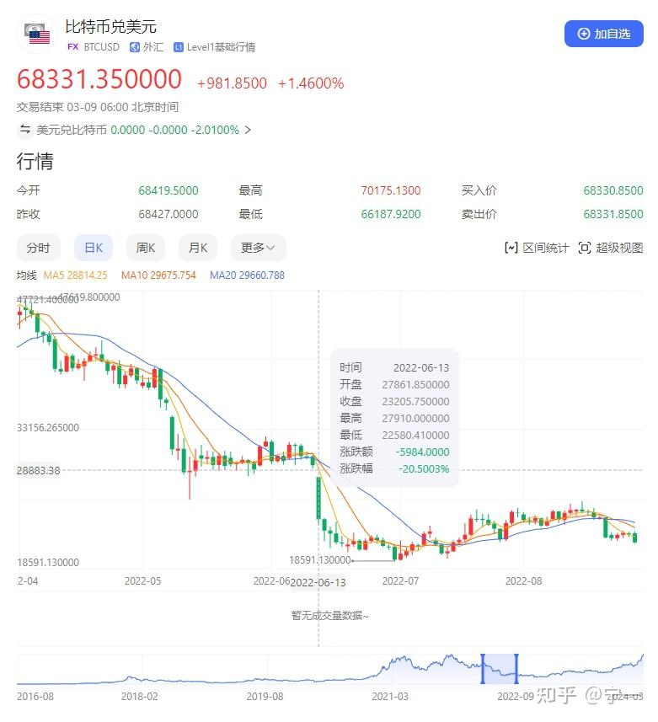Screen dimensions: 658x722
Task: Click the L1 badge icon before Level1基础行情
Action: click(x=179, y=47)
